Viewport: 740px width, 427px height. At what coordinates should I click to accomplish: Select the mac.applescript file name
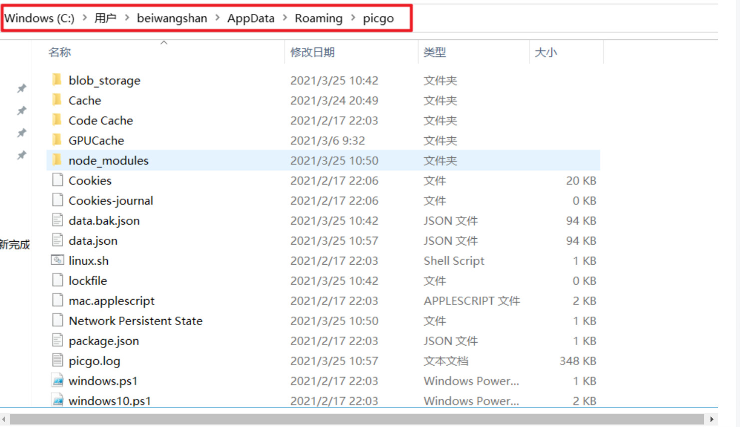coord(112,301)
